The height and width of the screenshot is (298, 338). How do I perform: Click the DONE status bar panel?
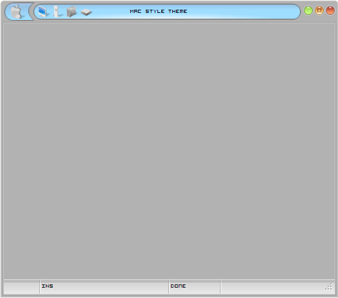click(x=195, y=287)
